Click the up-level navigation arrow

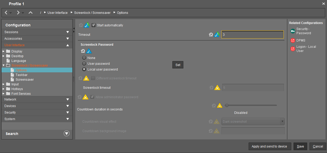[x=31, y=13]
